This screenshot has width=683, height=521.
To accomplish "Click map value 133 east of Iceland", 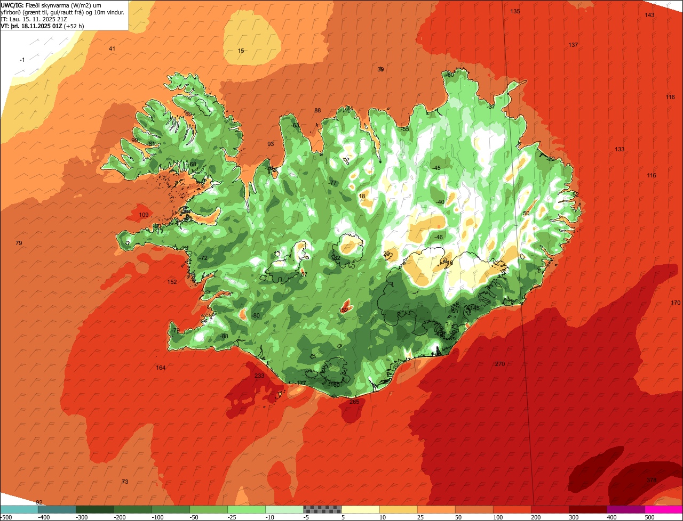I will (x=620, y=149).
